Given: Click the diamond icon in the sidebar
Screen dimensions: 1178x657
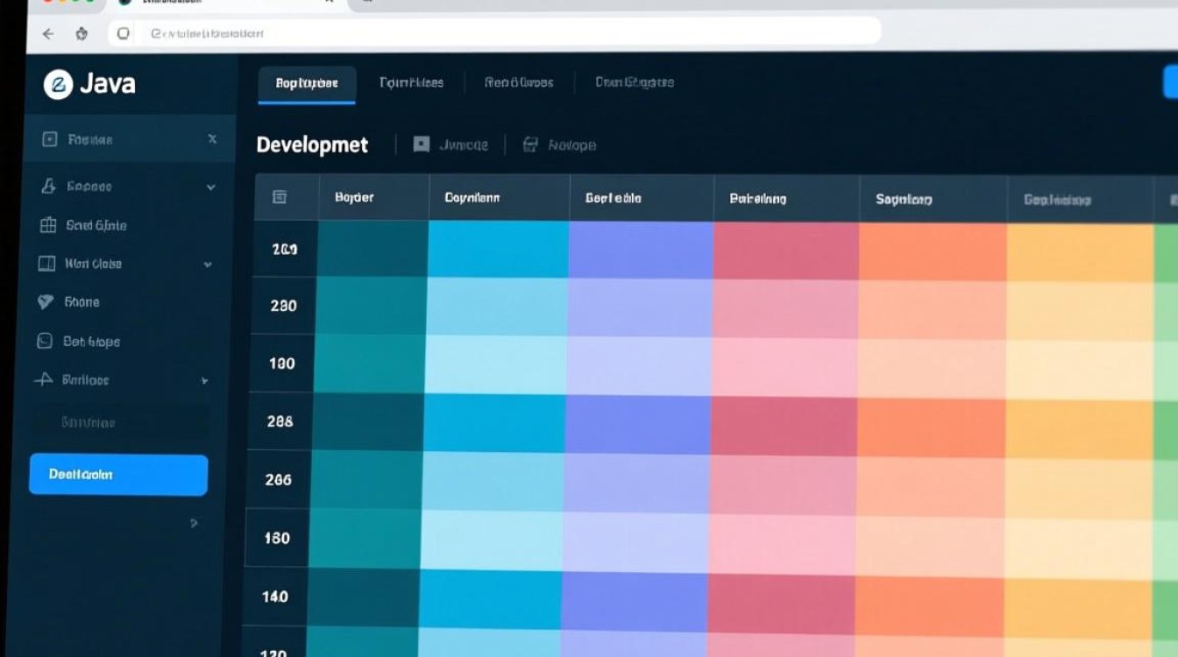Looking at the screenshot, I should pos(46,302).
